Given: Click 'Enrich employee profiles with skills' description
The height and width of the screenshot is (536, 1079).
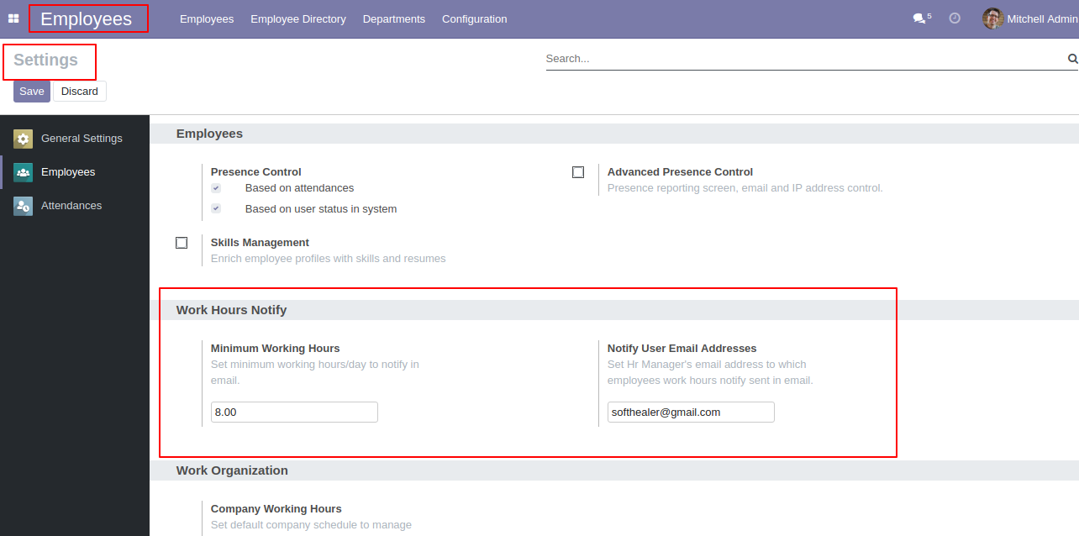Looking at the screenshot, I should 329,259.
